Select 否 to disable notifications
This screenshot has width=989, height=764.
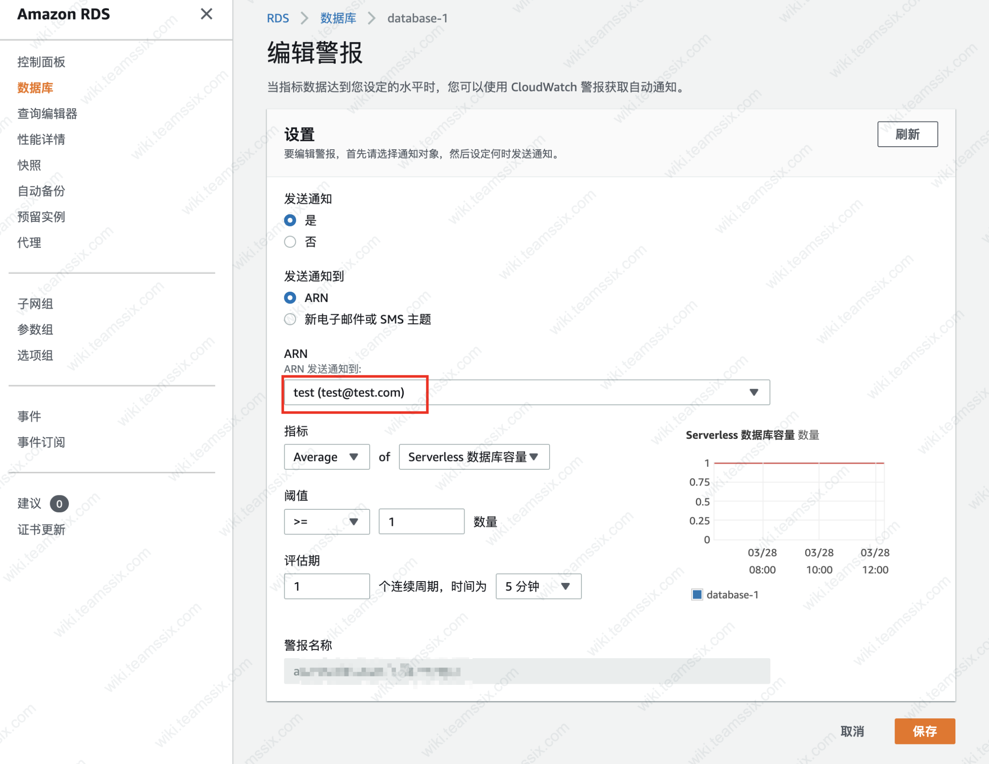pyautogui.click(x=290, y=242)
